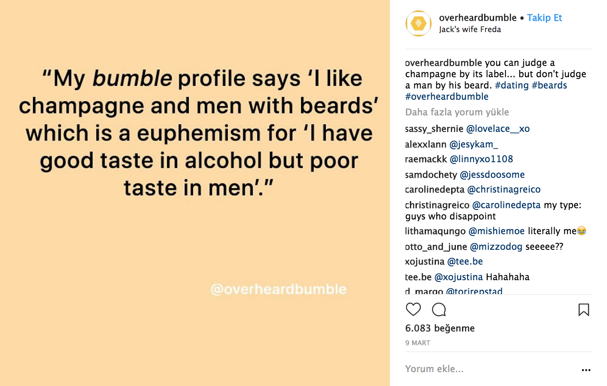607x386 pixels.
Task: Open the overheardbumble profile avatar
Action: coord(418,23)
